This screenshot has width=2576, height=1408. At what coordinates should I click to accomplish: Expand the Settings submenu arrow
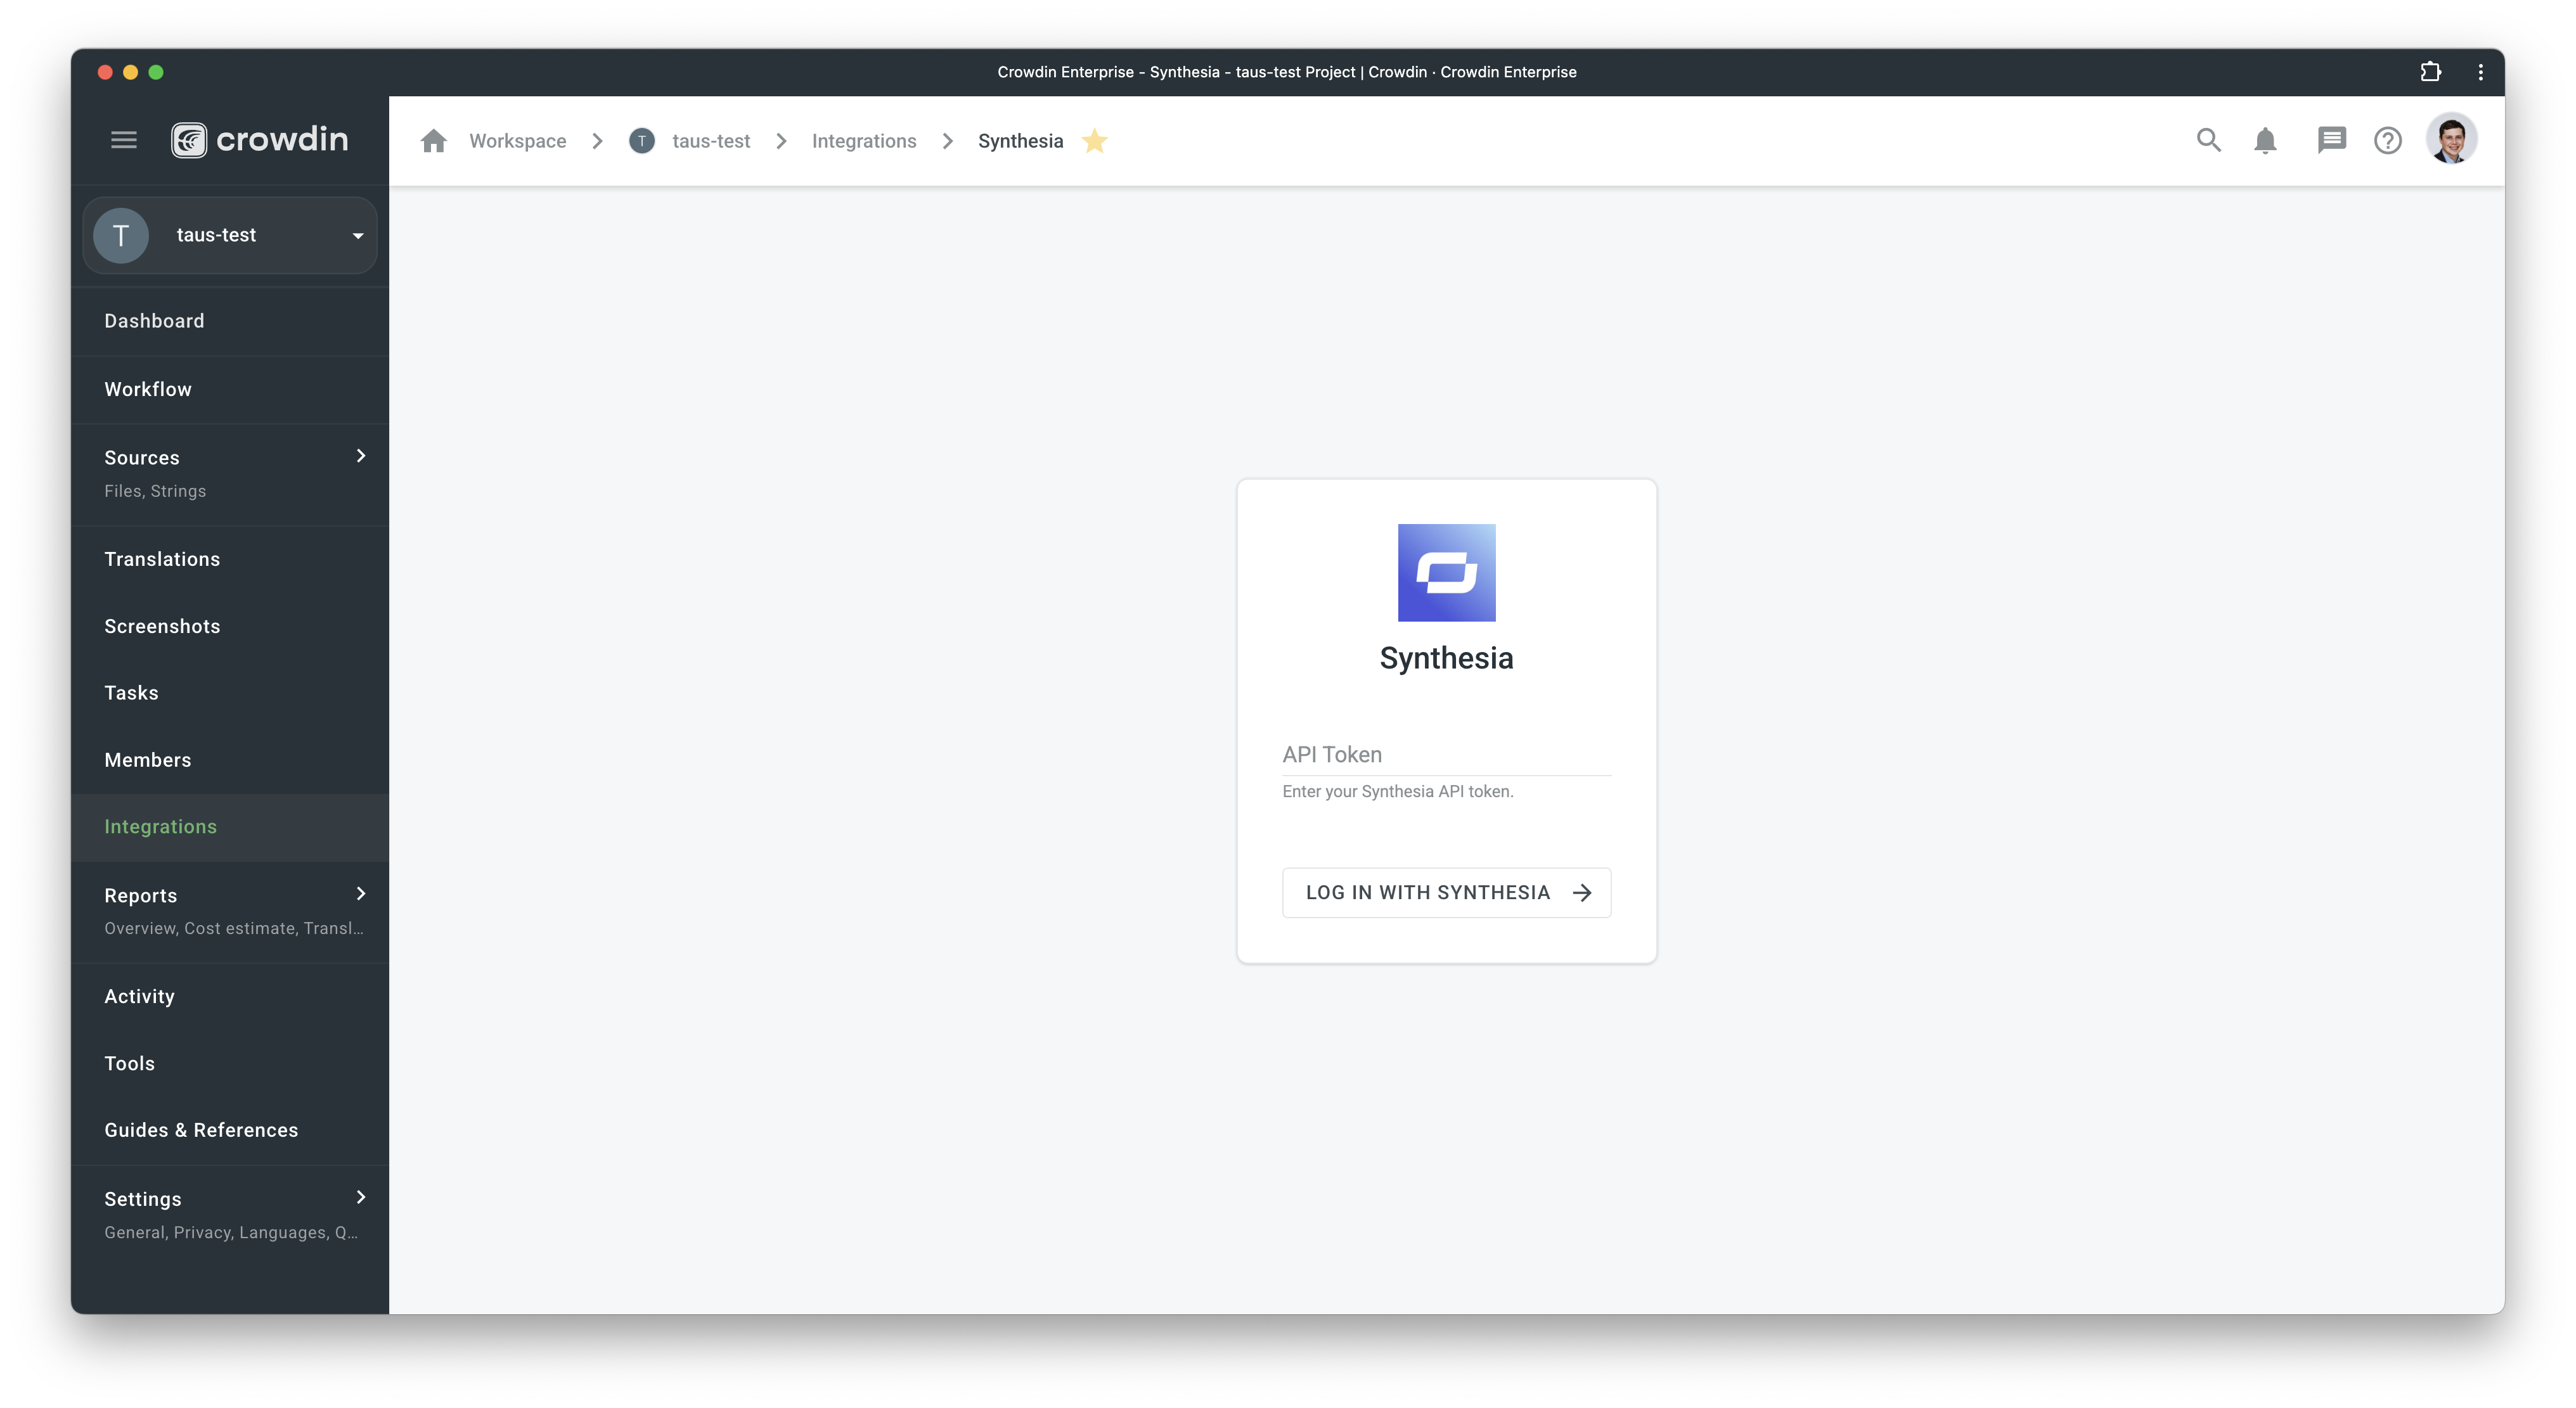point(361,1197)
